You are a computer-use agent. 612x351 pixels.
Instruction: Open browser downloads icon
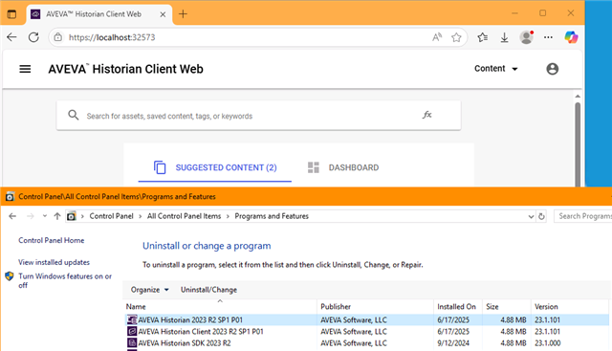[x=504, y=37]
